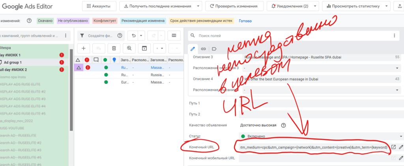Click the Конфликтует legend label

(x=105, y=21)
